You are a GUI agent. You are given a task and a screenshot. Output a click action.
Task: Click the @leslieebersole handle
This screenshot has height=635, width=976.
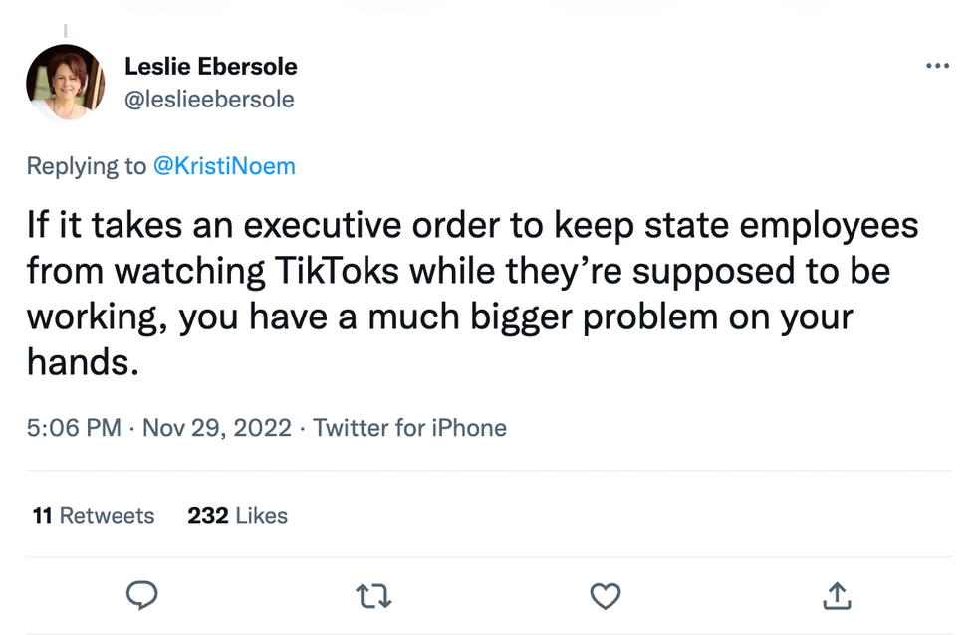[x=209, y=100]
